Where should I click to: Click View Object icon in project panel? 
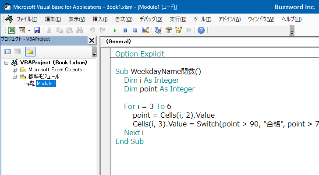coord(17,52)
